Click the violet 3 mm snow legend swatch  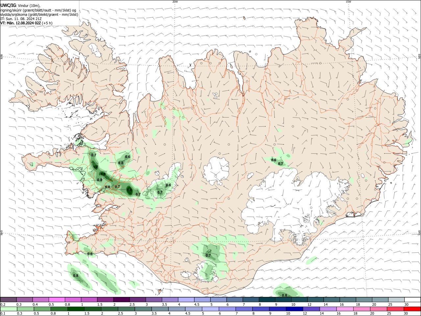click(x=154, y=300)
